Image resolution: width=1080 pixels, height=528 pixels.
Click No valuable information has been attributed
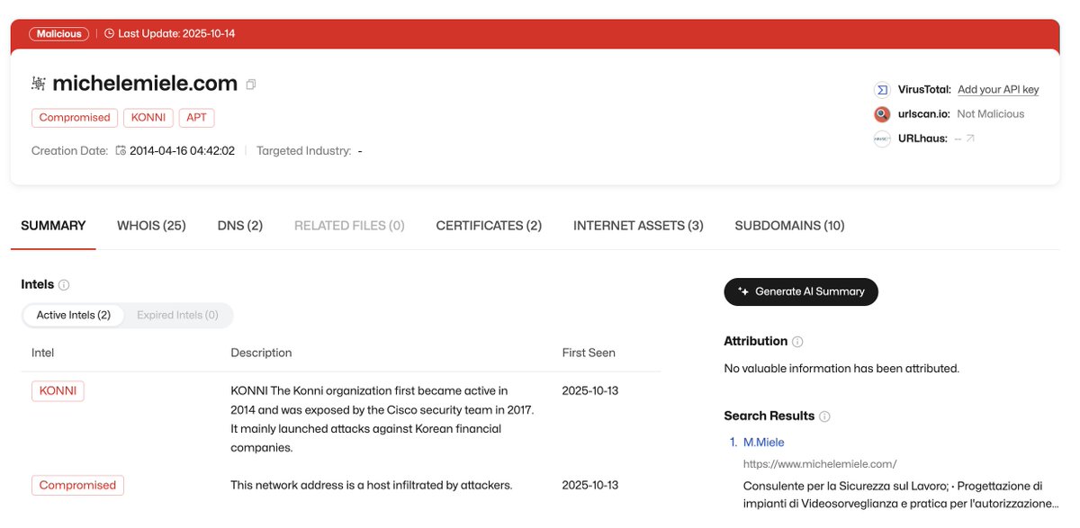click(841, 369)
